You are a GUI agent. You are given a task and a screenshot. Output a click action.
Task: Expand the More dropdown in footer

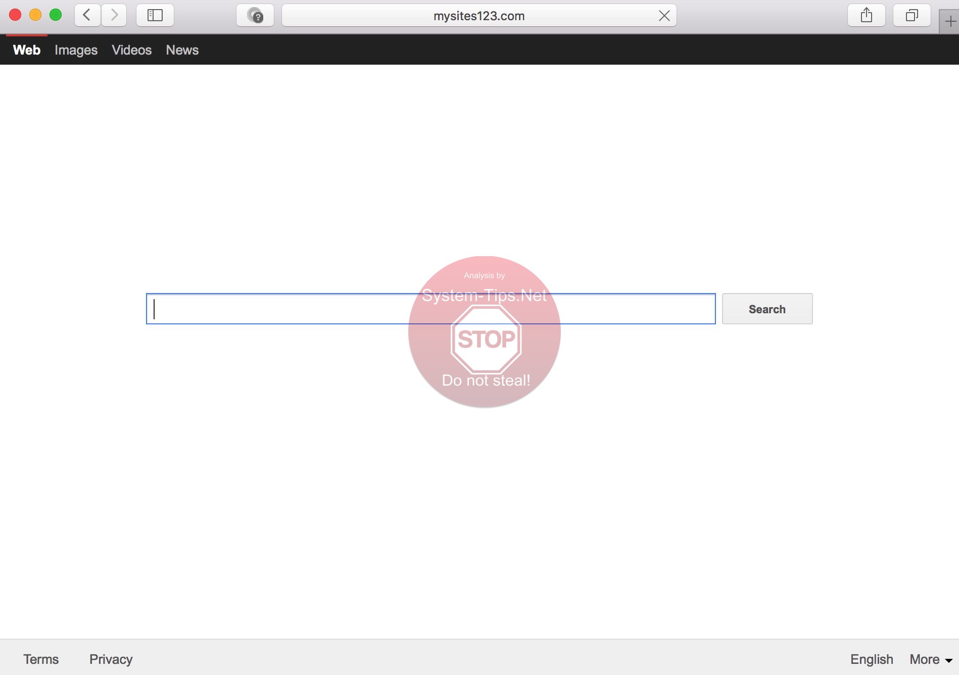point(930,659)
